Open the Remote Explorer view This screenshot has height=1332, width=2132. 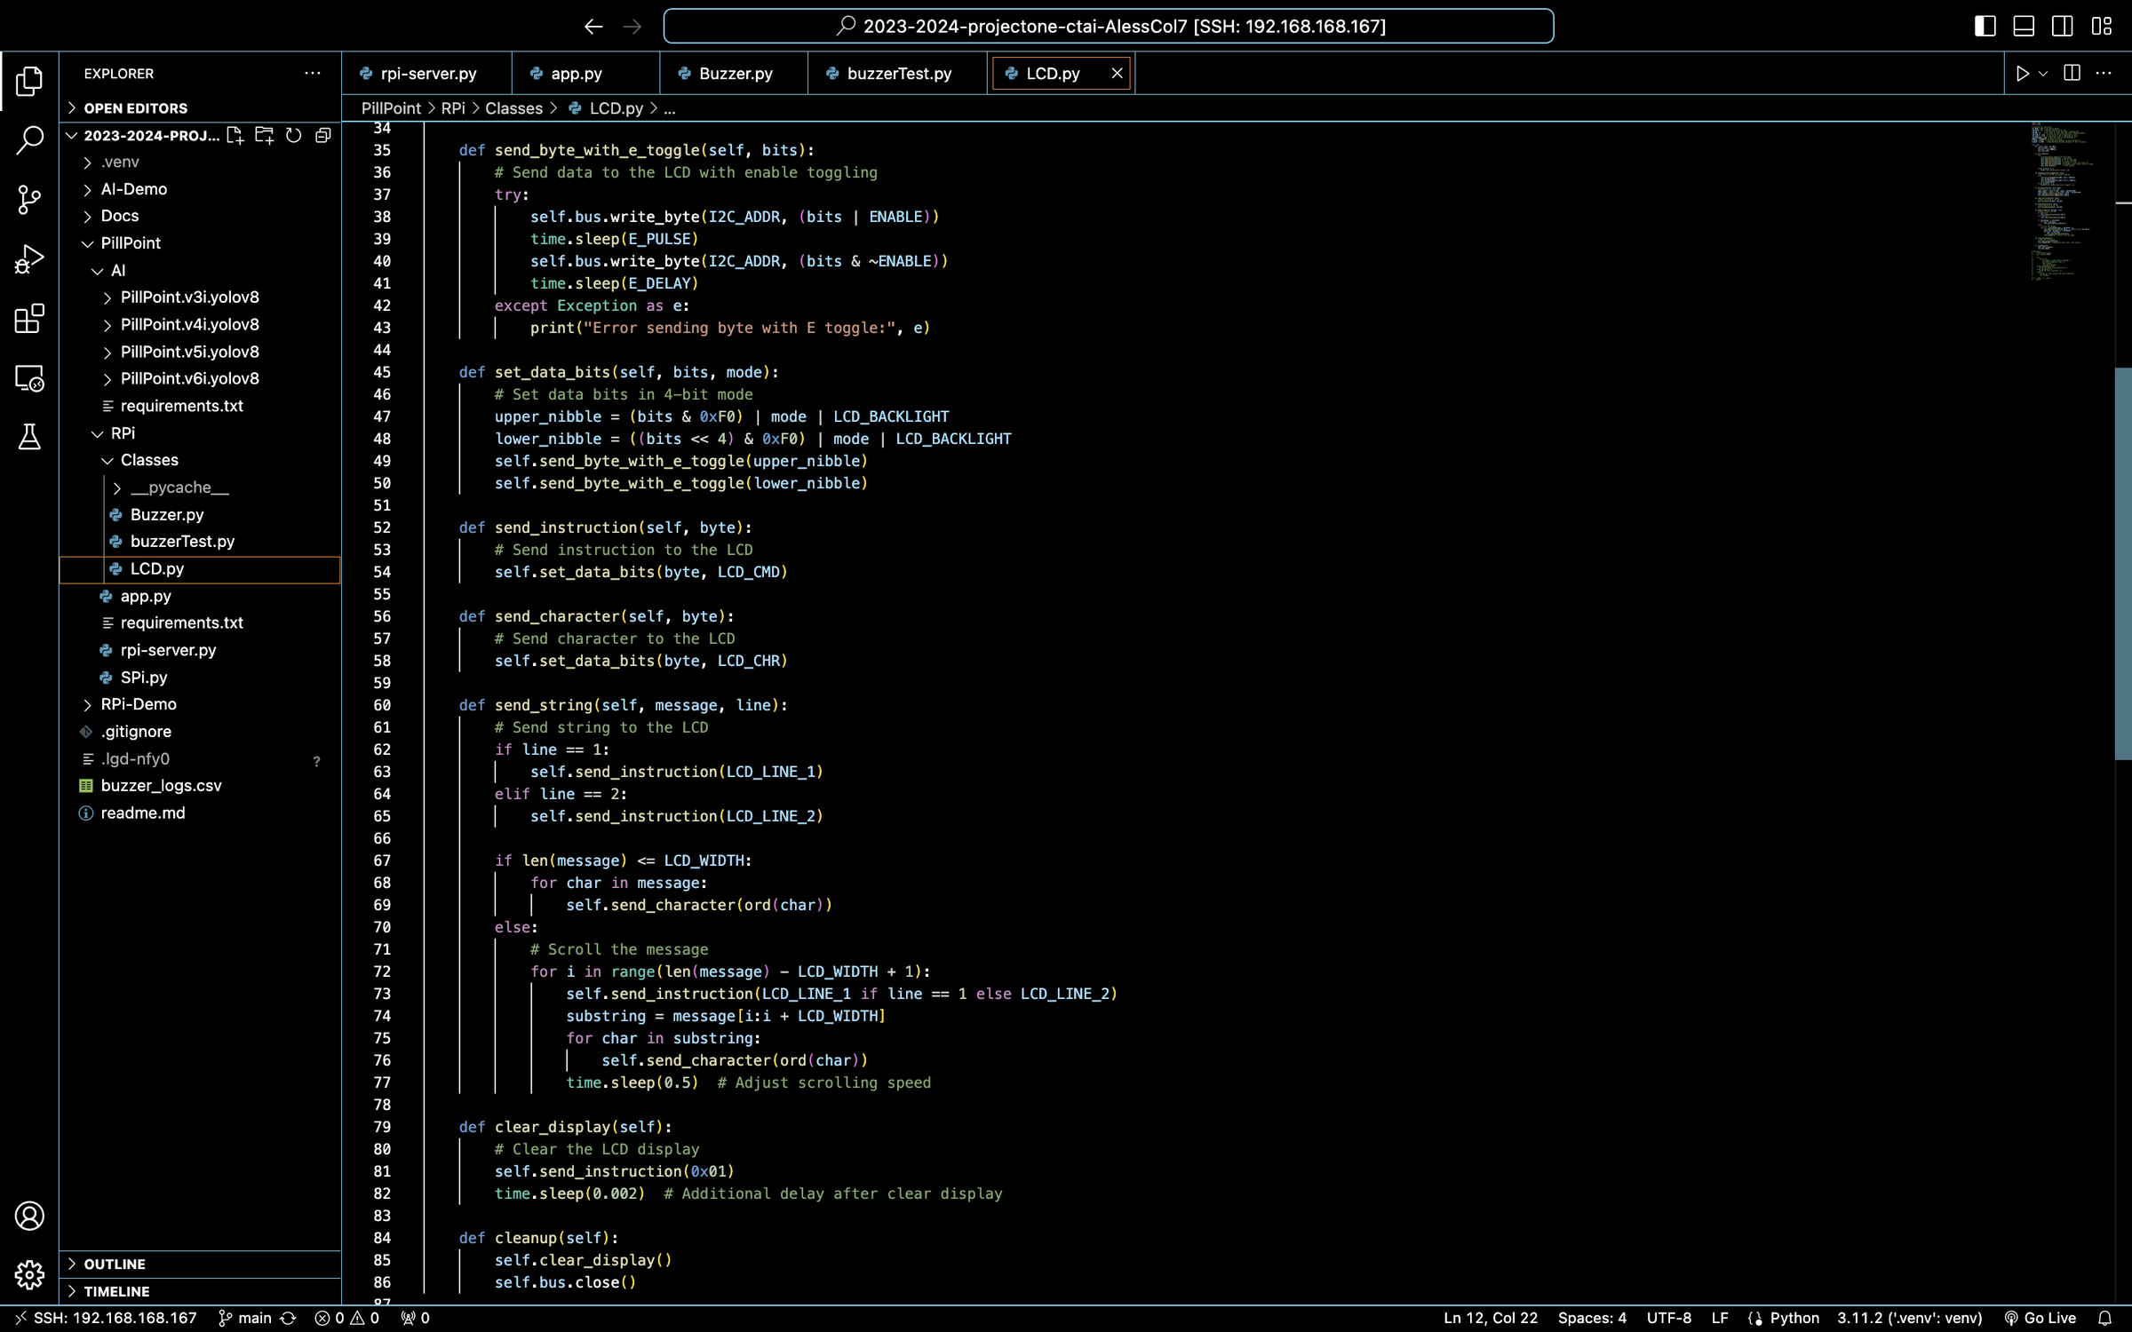tap(29, 378)
